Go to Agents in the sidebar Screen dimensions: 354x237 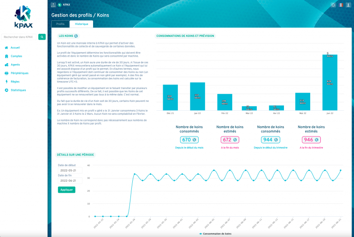pyautogui.click(x=15, y=65)
